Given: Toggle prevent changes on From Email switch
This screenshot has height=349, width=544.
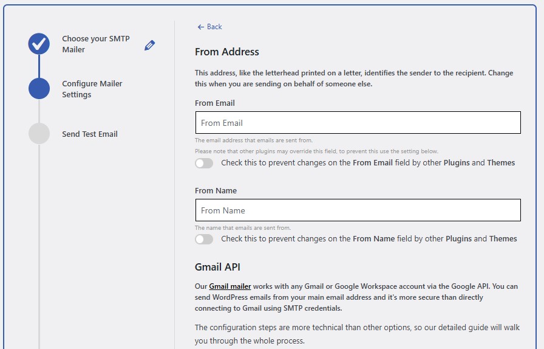Looking at the screenshot, I should [x=204, y=163].
